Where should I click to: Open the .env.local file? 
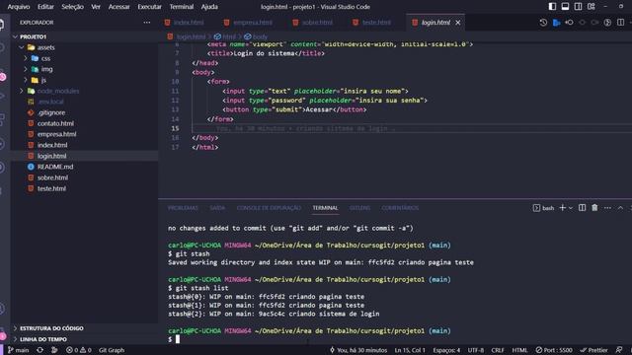point(50,102)
